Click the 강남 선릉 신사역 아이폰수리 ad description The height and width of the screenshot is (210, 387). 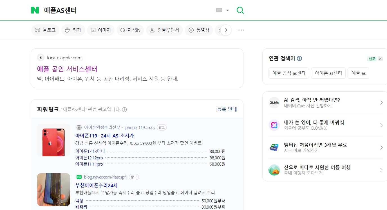(139, 143)
